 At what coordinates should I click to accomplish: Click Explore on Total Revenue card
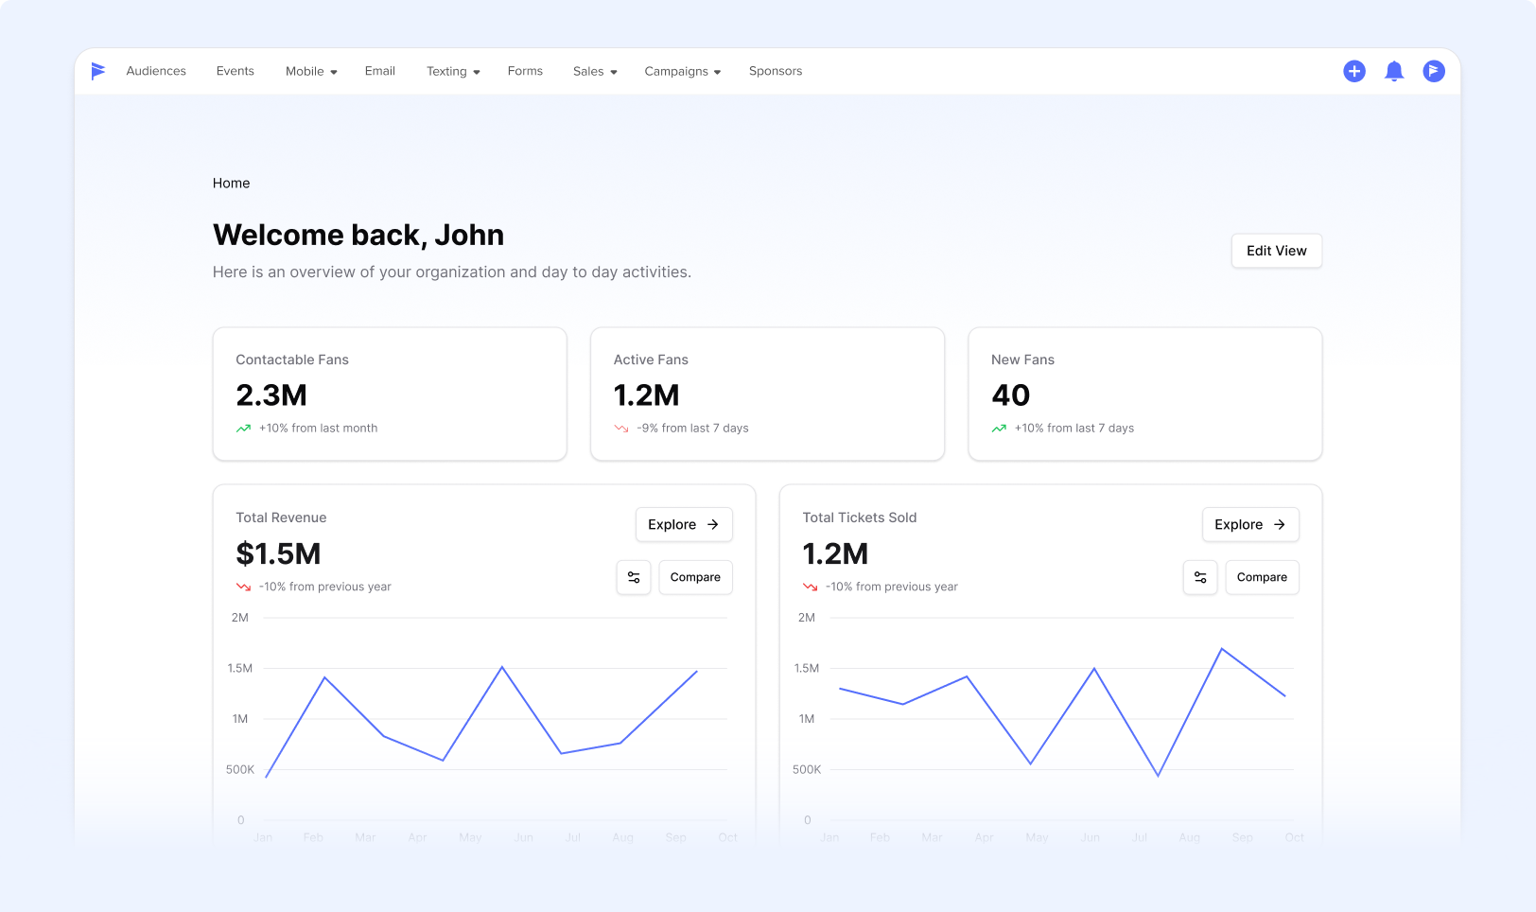pos(684,524)
